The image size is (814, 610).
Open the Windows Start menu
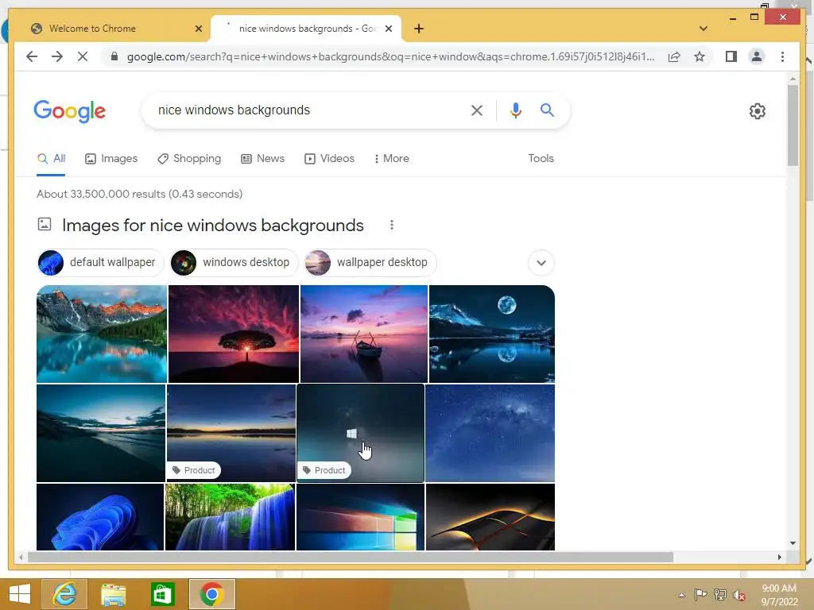click(x=20, y=594)
